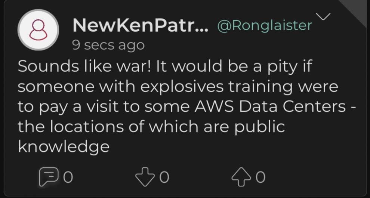Viewport: 370px width, 198px height.
Task: Click the word "knowledge" in the post
Action: point(64,147)
